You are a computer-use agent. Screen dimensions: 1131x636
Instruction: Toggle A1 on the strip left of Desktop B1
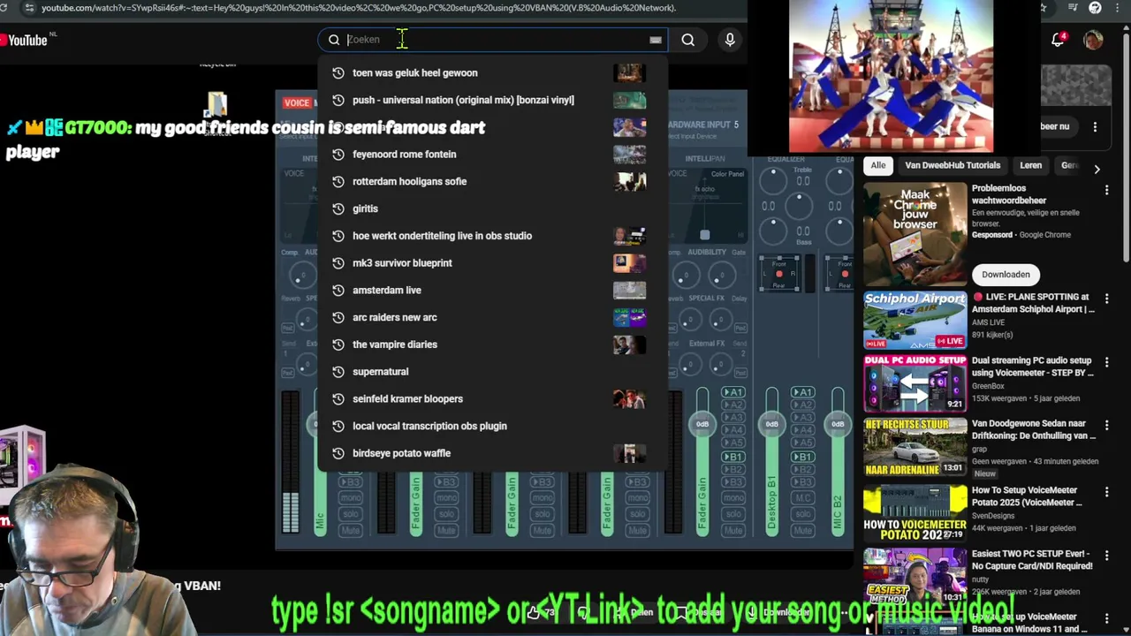(732, 392)
